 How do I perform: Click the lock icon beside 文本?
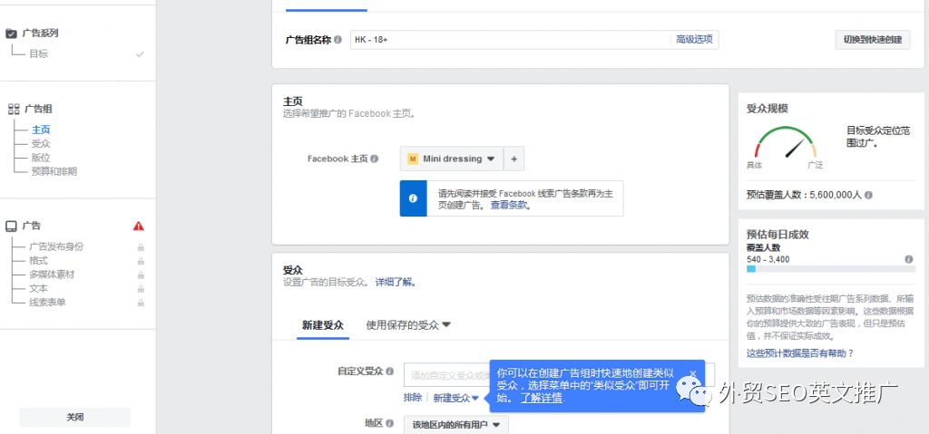coord(141,288)
